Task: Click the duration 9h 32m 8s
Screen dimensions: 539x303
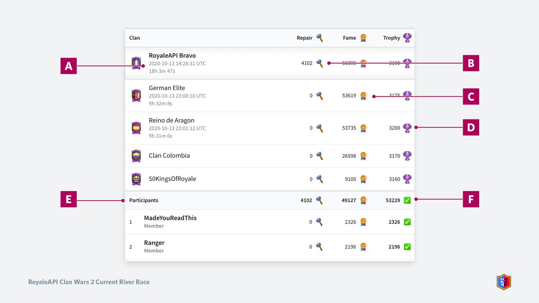Action: (160, 104)
